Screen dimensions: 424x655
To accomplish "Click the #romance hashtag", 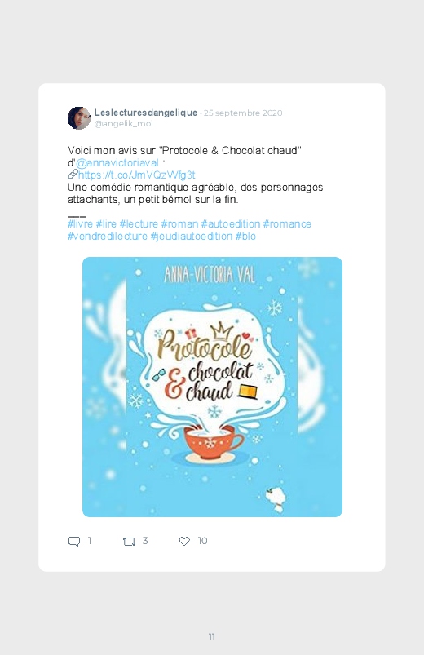I will tap(287, 223).
